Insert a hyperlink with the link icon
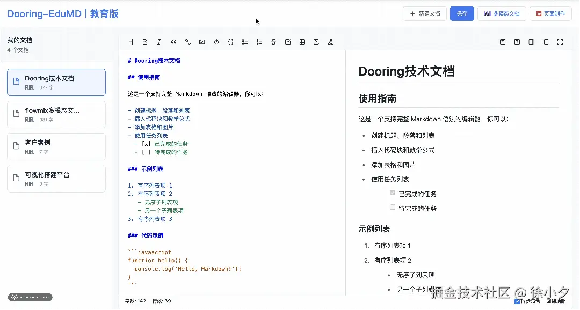 [188, 42]
